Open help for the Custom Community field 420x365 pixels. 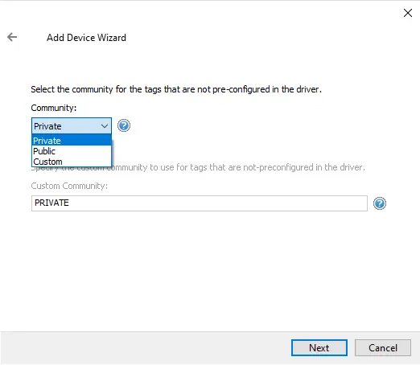coord(380,203)
